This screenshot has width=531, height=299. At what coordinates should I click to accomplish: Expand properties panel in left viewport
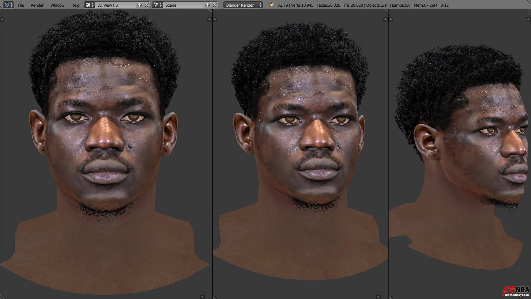point(209,19)
